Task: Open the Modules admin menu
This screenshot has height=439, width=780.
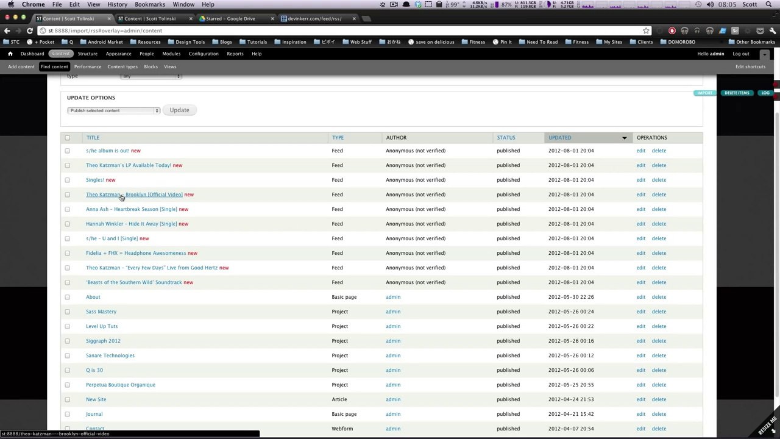Action: click(x=171, y=54)
